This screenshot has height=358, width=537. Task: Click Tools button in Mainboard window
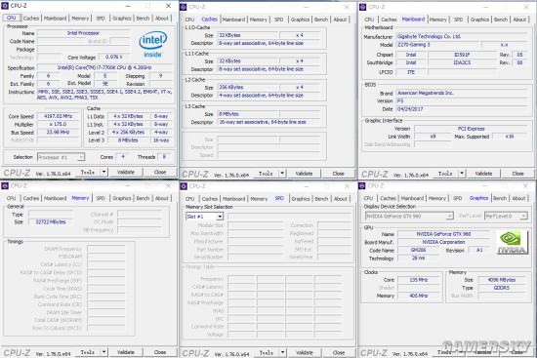pyautogui.click(x=445, y=174)
